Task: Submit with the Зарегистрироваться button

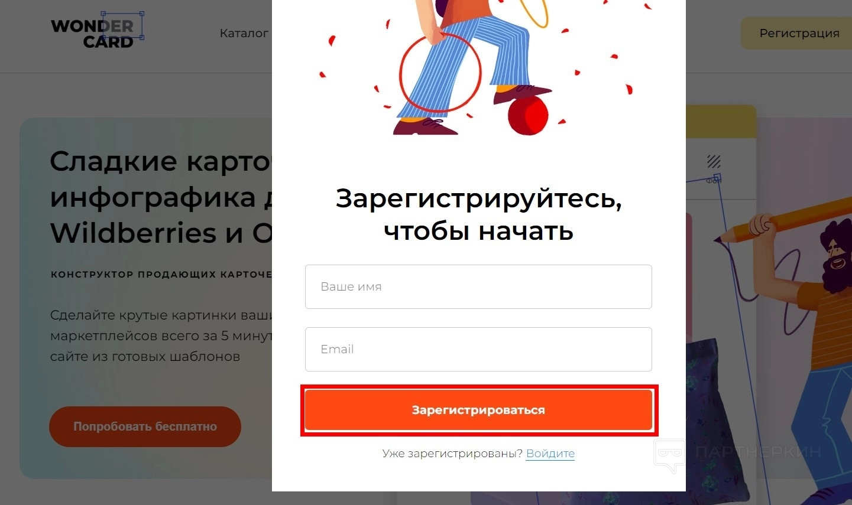Action: [x=478, y=410]
